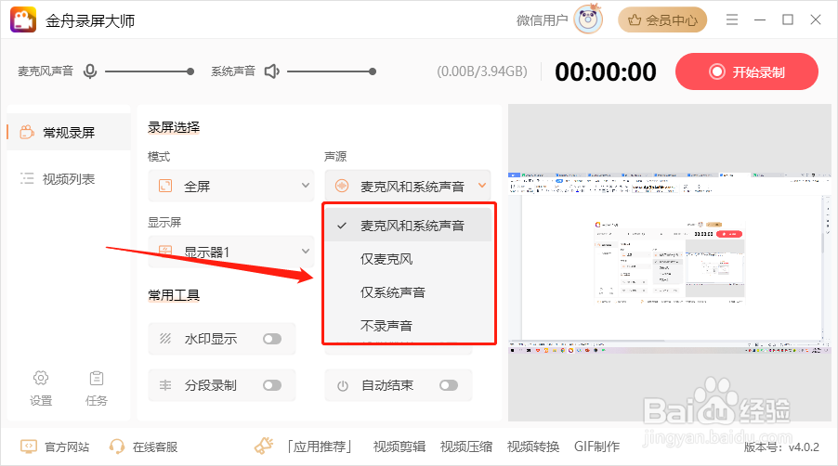
Task: Open GIF制作 recommended app
Action: [x=596, y=447]
